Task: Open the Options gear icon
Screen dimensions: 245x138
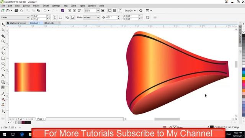Action: pyautogui.click(x=140, y=11)
